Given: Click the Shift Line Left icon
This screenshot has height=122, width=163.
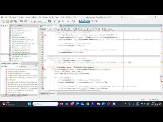Looking at the screenshot, I should point(96,29).
